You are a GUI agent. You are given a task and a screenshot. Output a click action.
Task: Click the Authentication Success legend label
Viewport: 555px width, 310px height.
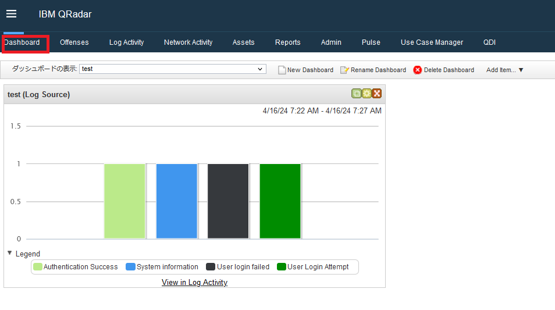(x=81, y=267)
